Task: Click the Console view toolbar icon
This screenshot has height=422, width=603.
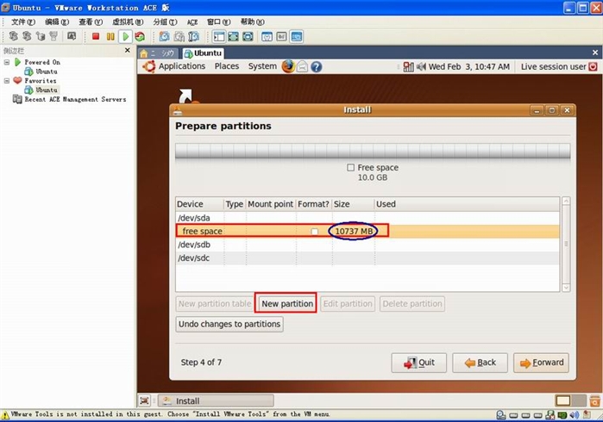Action: tap(297, 36)
